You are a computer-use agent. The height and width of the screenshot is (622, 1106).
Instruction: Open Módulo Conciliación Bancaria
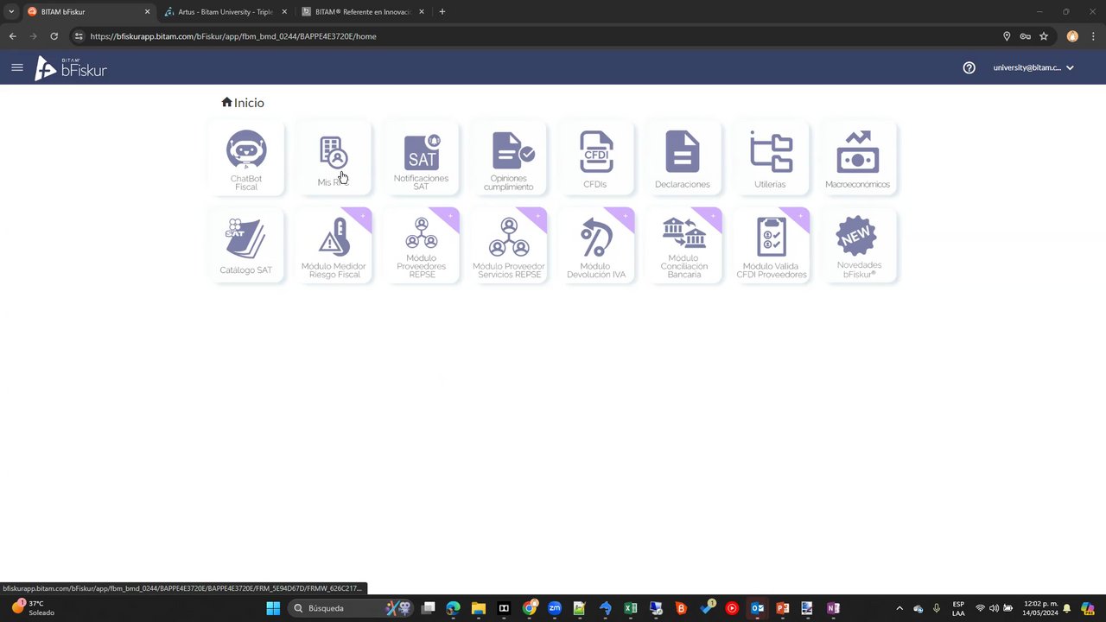coord(683,246)
